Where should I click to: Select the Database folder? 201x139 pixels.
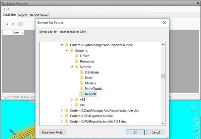[92, 72]
